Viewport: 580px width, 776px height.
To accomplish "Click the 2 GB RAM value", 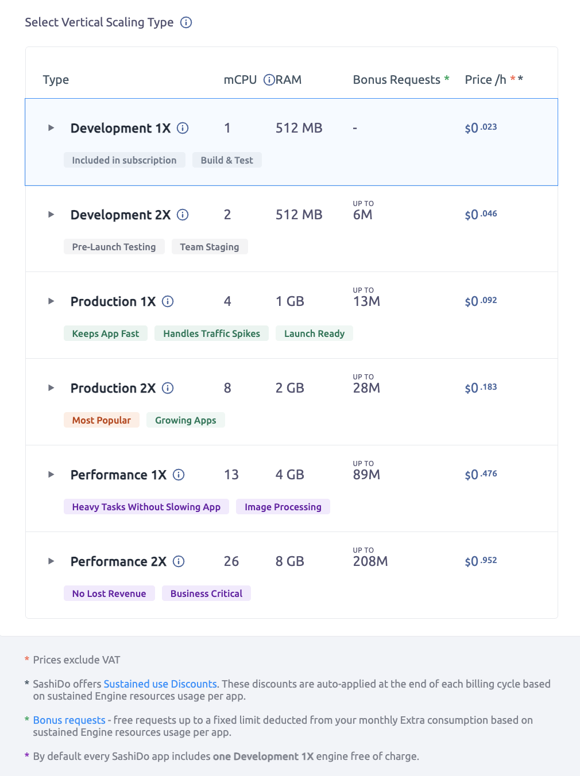I will point(290,388).
